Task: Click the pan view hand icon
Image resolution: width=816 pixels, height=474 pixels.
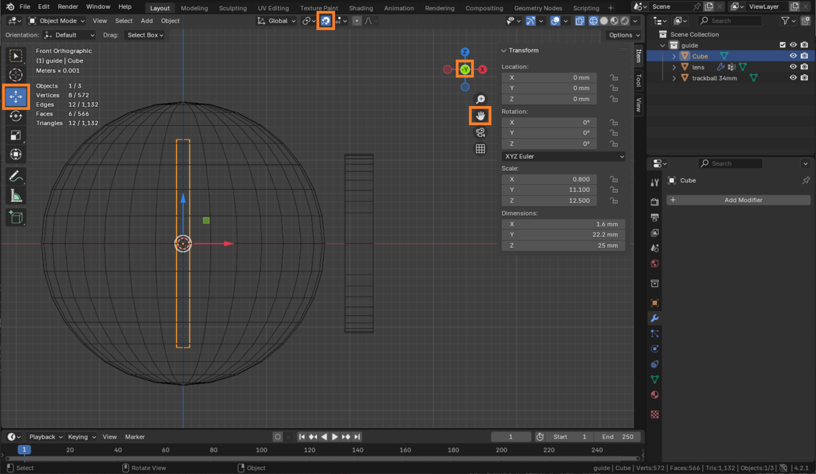Action: pyautogui.click(x=480, y=116)
